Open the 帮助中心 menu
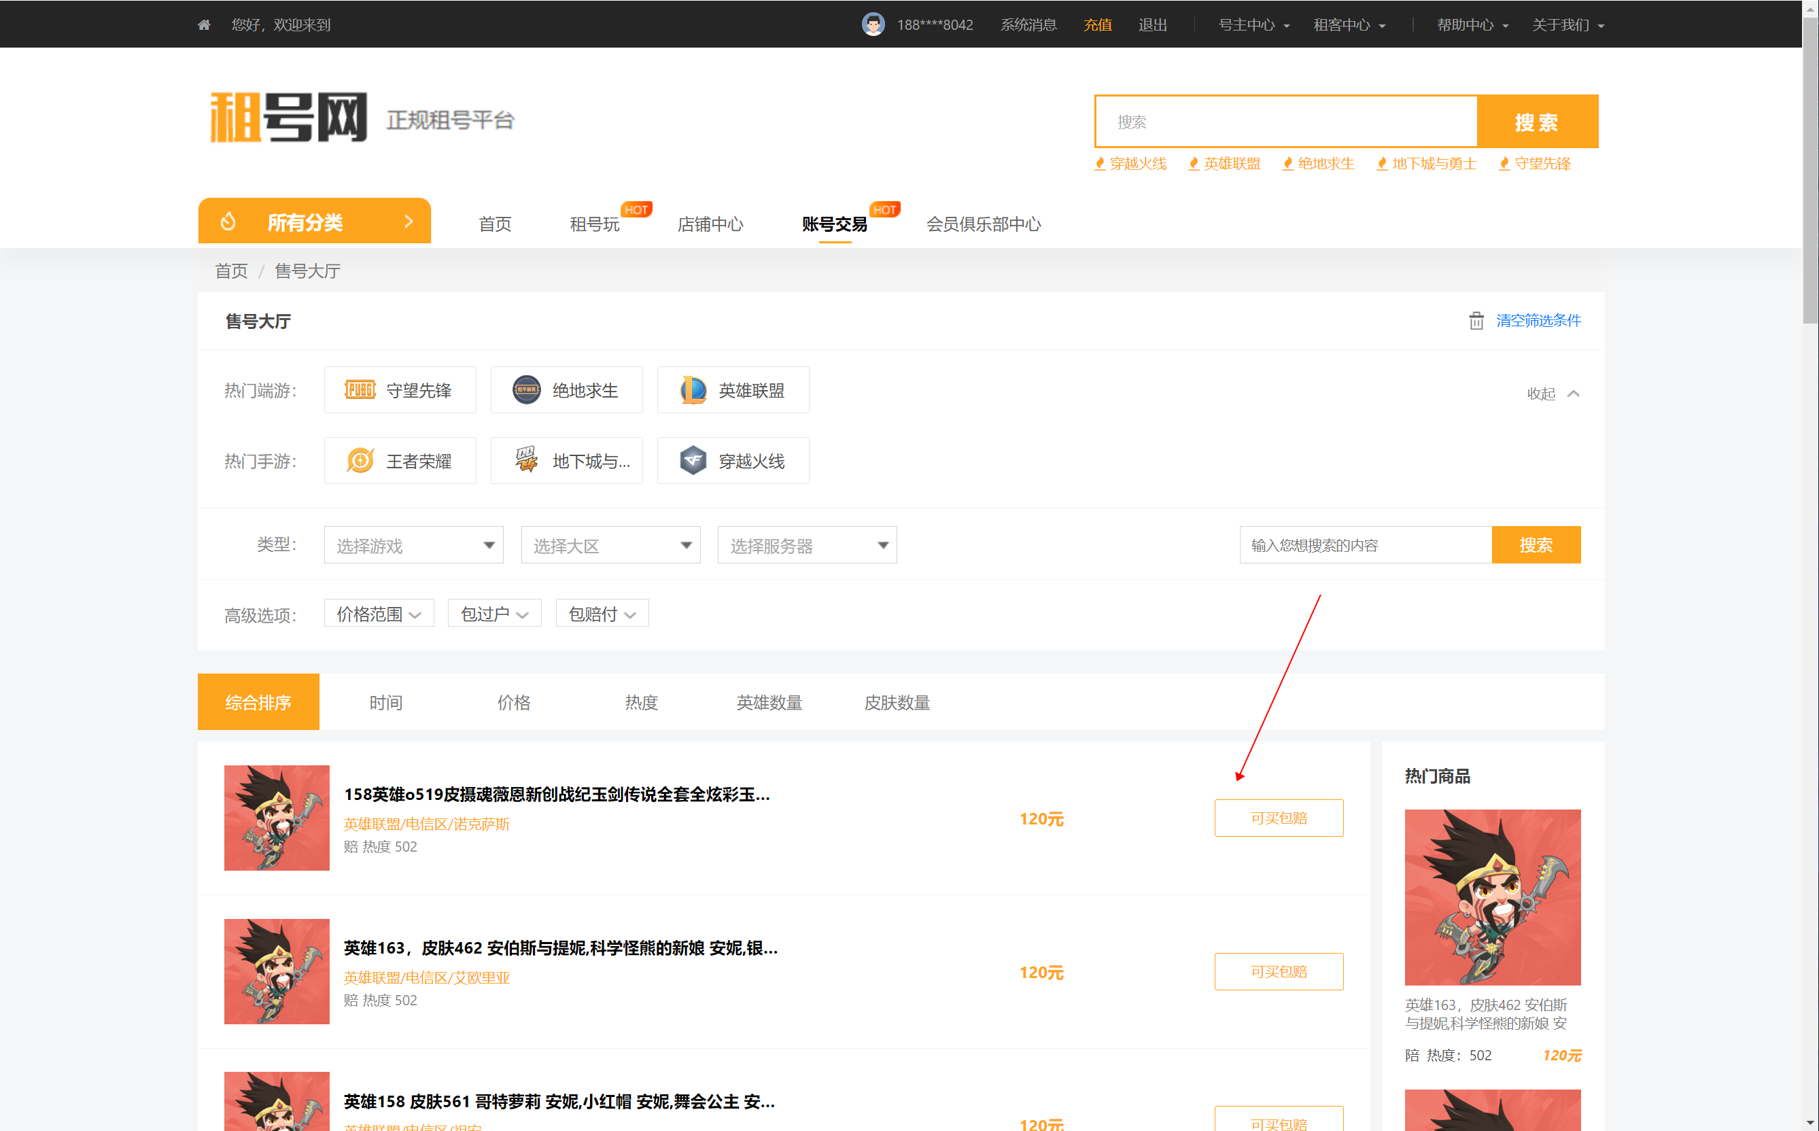This screenshot has height=1131, width=1819. click(1472, 24)
